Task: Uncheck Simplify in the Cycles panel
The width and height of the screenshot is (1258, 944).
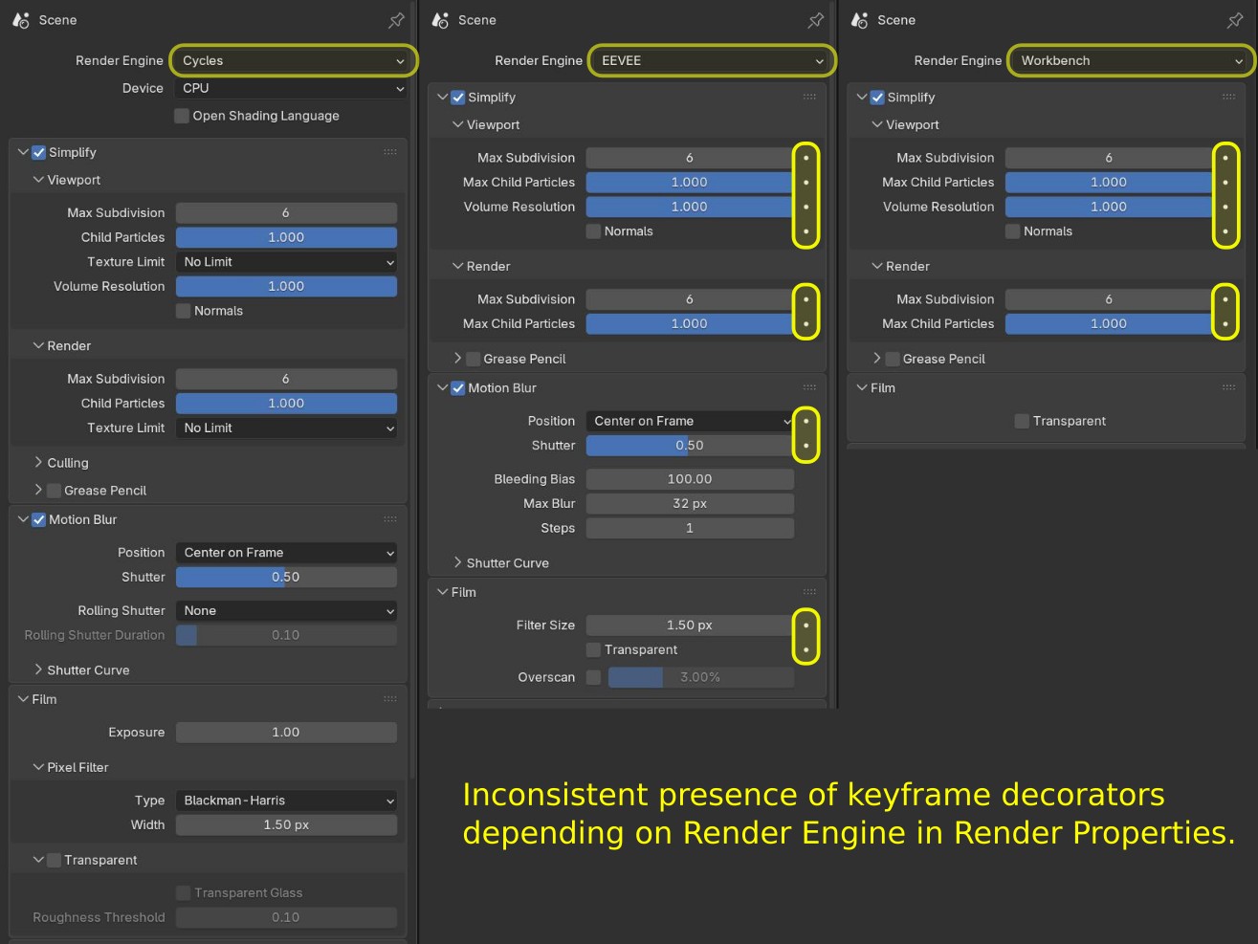Action: click(x=39, y=152)
